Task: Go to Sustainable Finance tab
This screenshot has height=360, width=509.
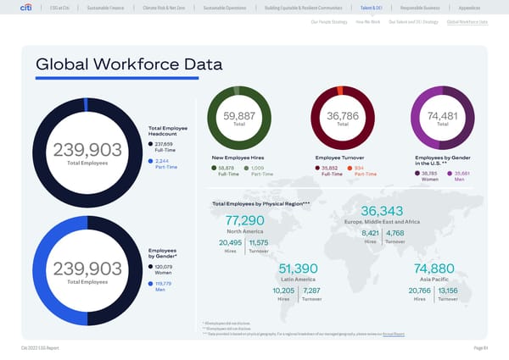Action: tap(107, 8)
